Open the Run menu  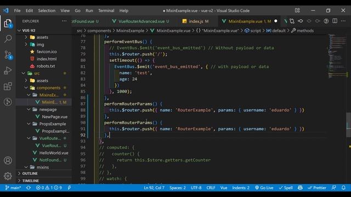[x=89, y=10]
